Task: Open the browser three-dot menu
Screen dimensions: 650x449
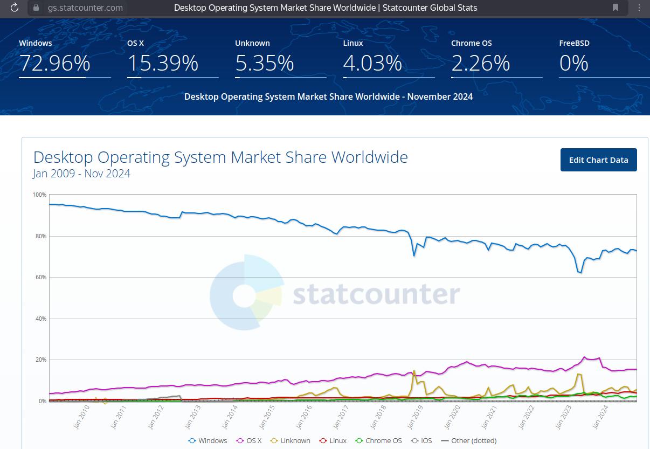Action: [x=640, y=8]
